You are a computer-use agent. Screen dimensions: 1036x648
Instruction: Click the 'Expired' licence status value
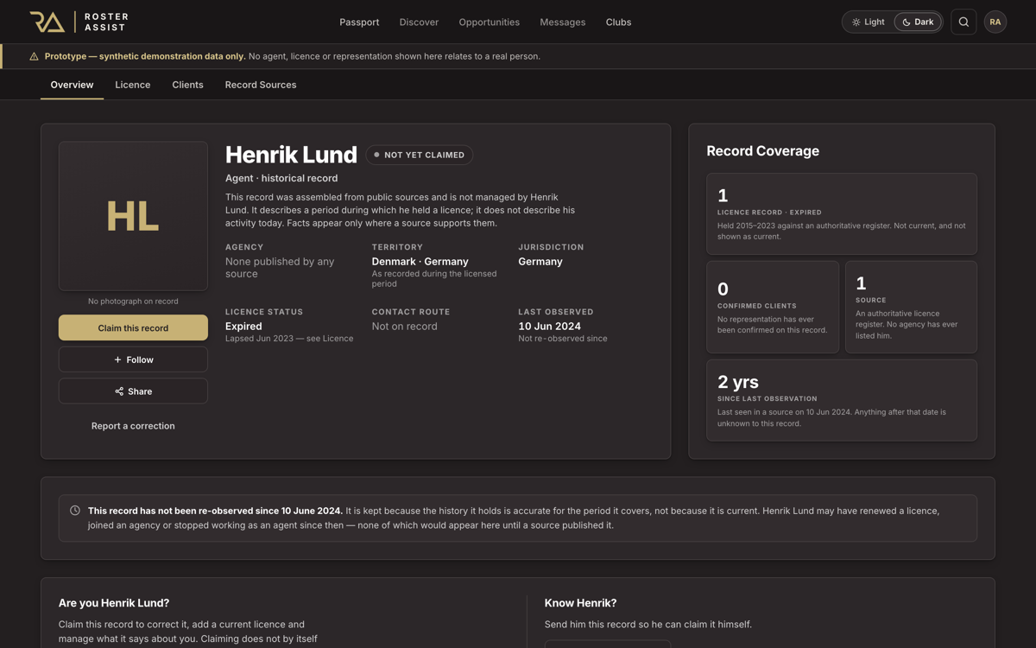[x=243, y=327]
